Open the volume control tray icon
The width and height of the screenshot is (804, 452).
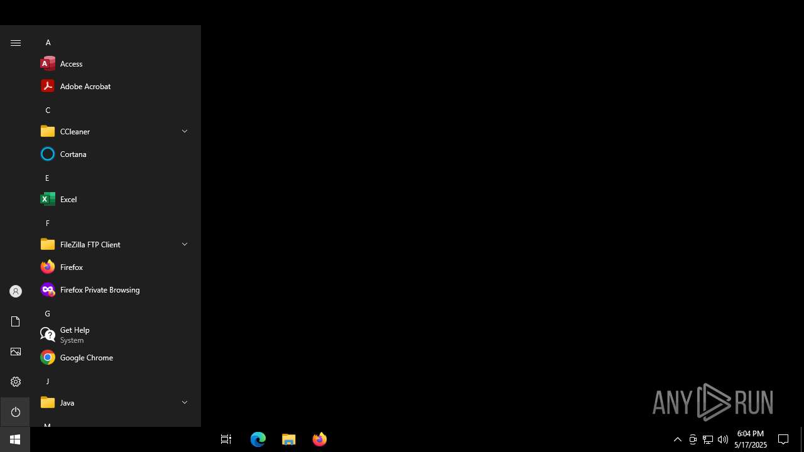723,439
